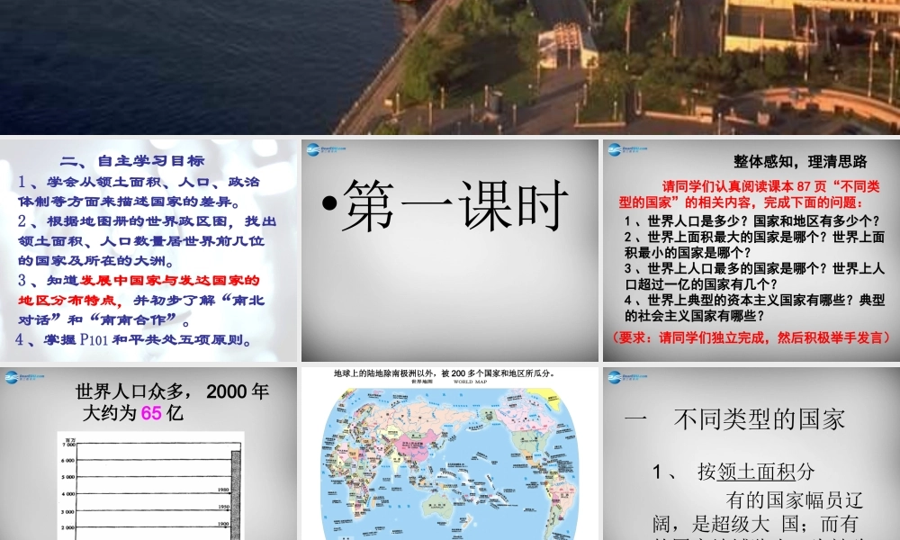Click the population bar chart image
This screenshot has width=900, height=540.
tap(151, 485)
